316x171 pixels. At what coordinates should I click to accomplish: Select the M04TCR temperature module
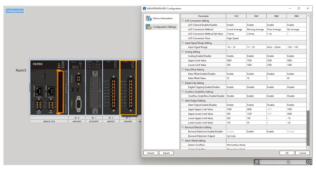pyautogui.click(x=110, y=87)
